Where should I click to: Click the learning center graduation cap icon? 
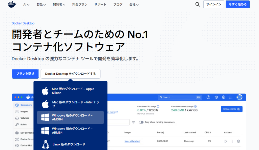click(216, 97)
